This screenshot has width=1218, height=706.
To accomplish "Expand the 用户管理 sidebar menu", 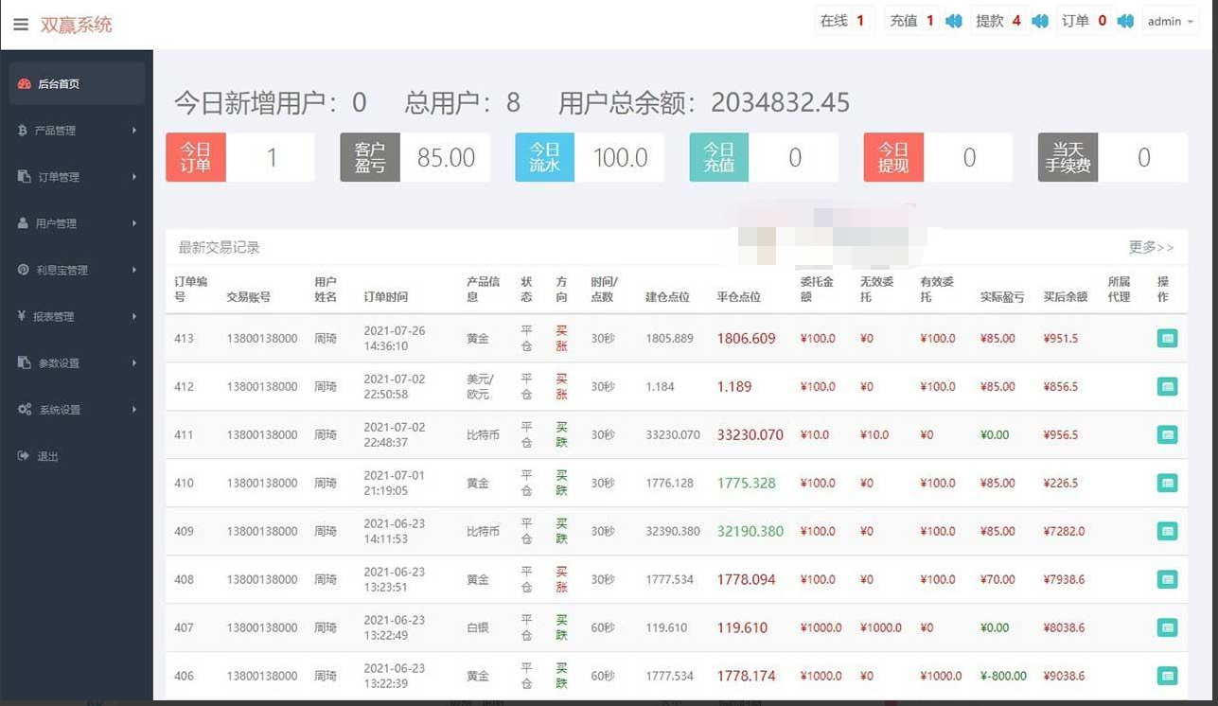I will [77, 223].
